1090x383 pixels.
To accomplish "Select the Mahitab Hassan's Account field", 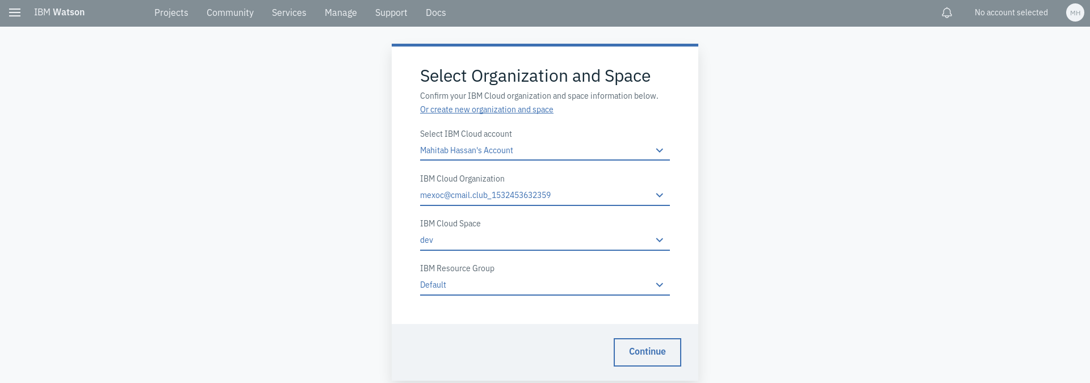I will tap(545, 150).
